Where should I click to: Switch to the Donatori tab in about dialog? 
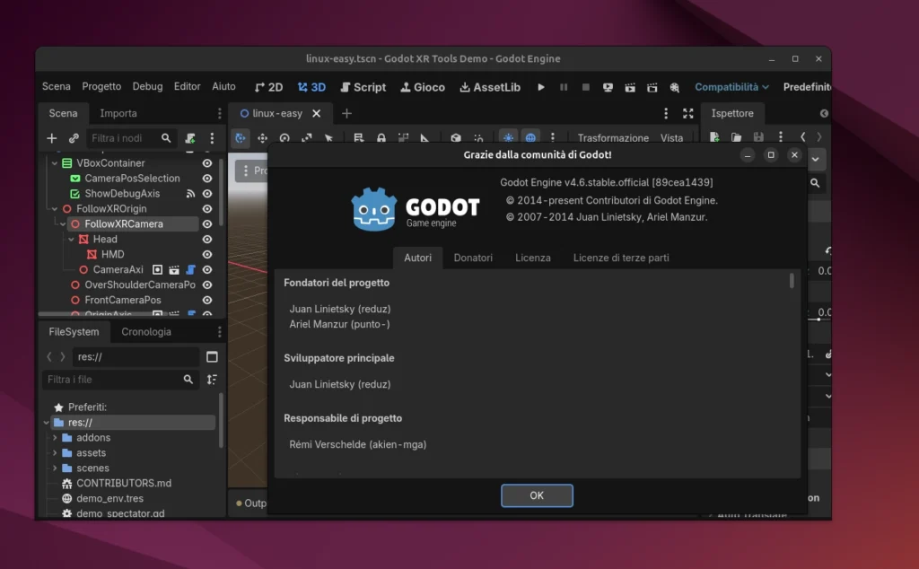coord(473,258)
